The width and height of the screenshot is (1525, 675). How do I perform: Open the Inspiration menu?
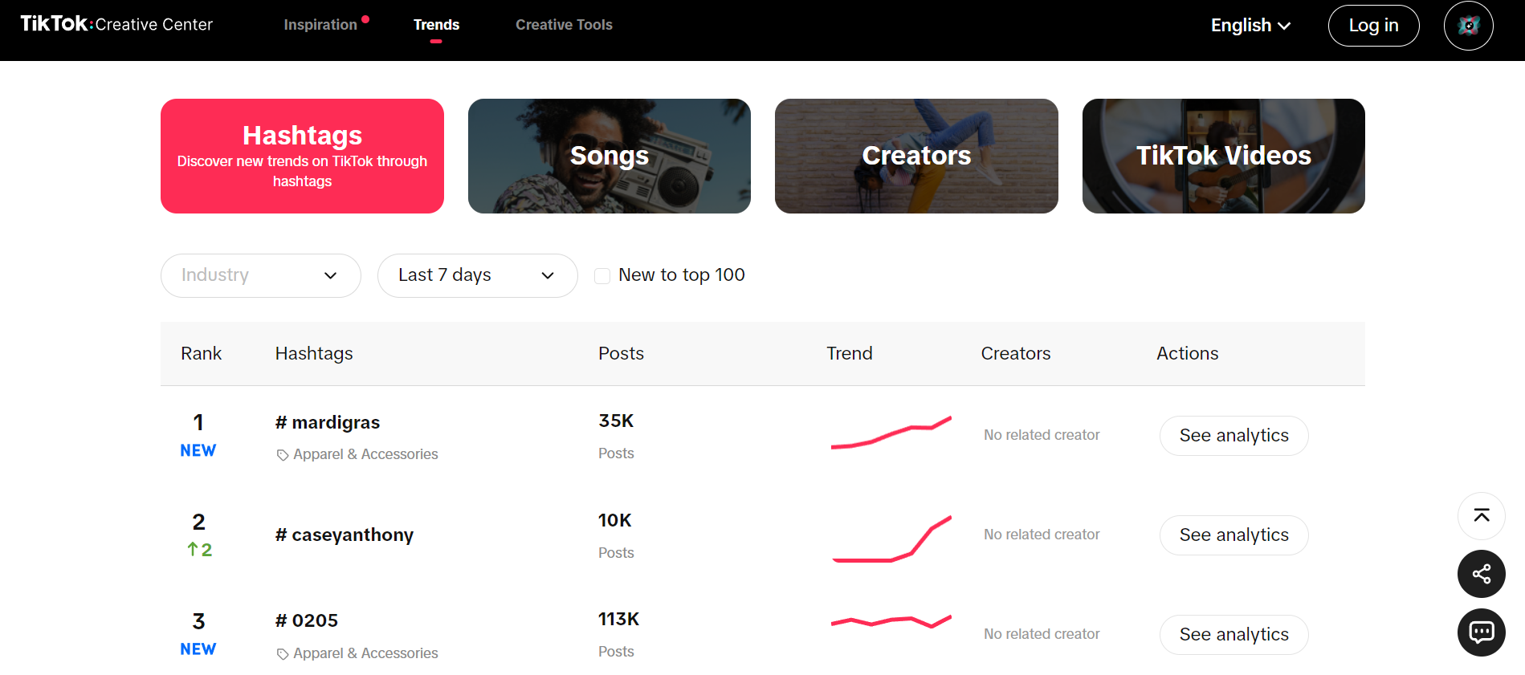(x=320, y=25)
